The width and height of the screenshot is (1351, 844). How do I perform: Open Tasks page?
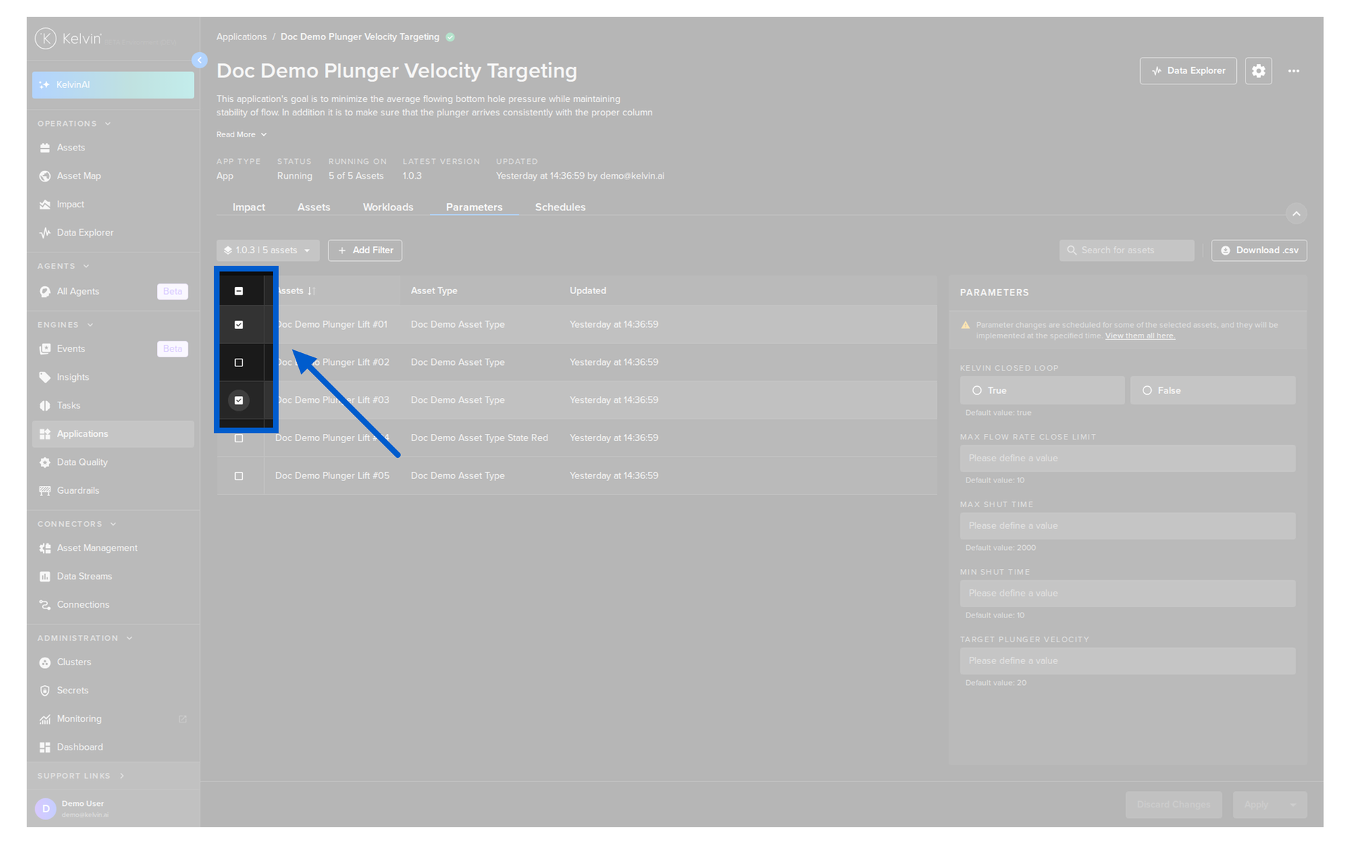[68, 405]
